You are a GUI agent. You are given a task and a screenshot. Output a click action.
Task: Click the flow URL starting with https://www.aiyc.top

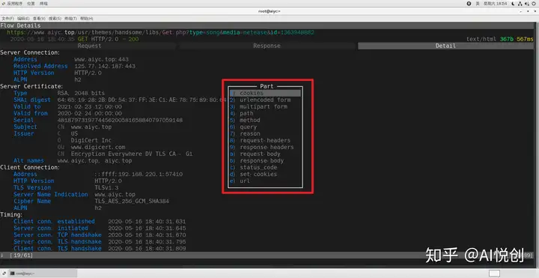click(x=160, y=32)
